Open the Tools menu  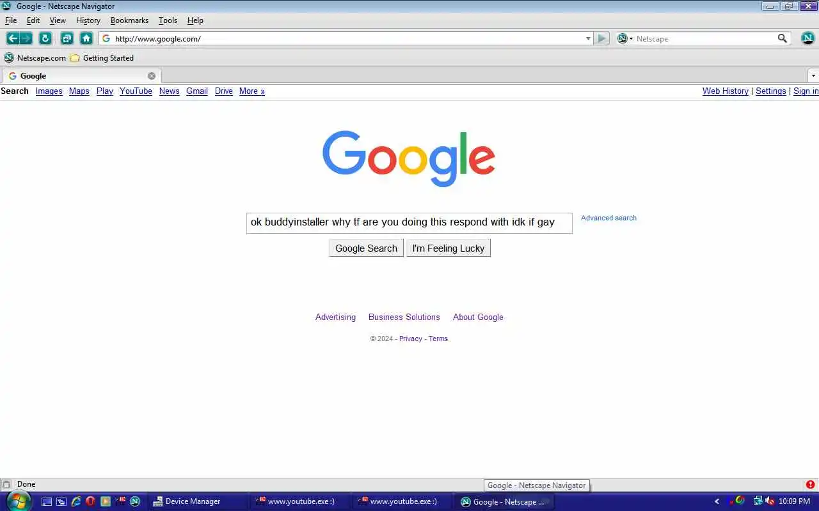168,20
